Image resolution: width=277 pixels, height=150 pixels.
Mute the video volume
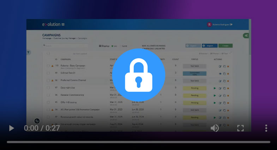215,128
